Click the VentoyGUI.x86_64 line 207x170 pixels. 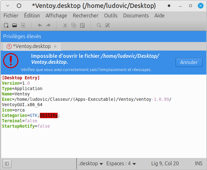tap(22, 105)
